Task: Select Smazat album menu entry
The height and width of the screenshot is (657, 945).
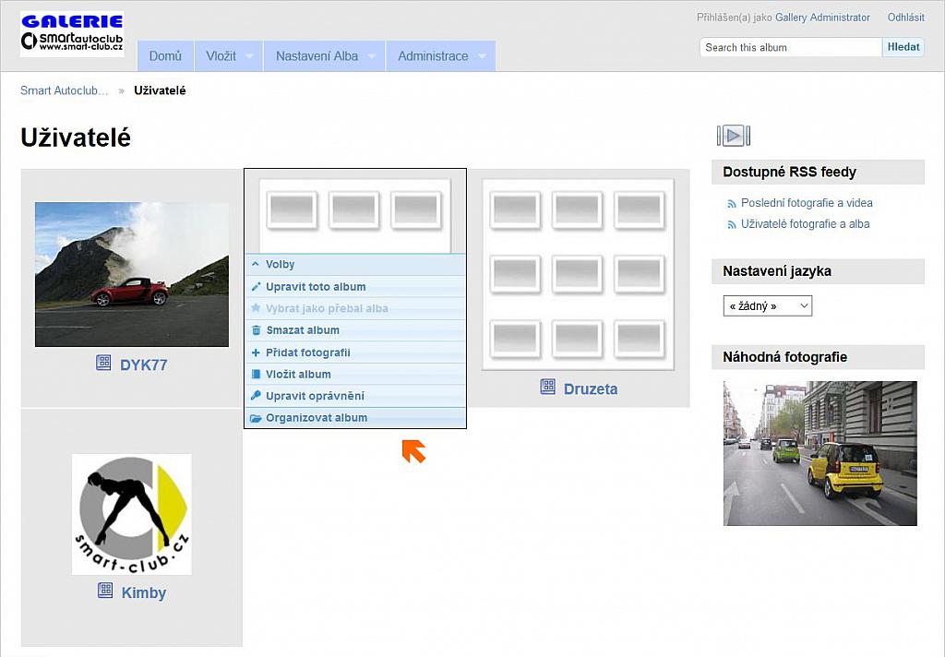Action: click(x=355, y=330)
